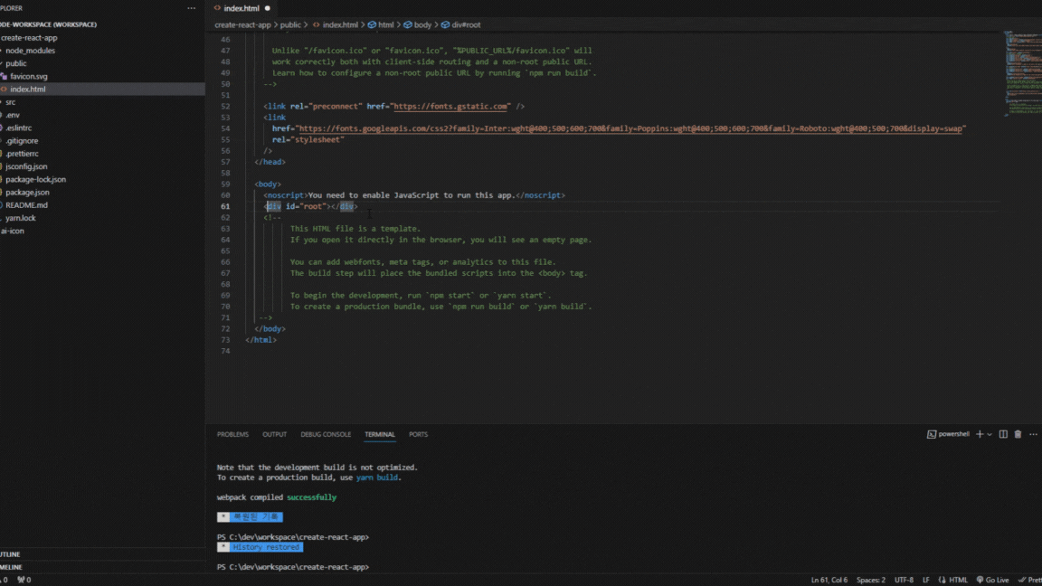
Task: Change encoding via UTF-8 status
Action: point(904,580)
